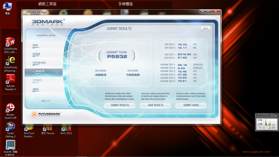
Task: Click the Save Results button
Action: click(155, 105)
